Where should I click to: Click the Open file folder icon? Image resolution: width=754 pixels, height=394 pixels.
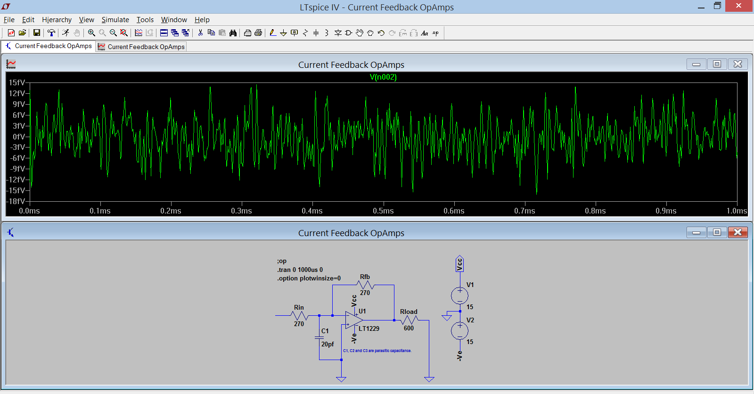(22, 33)
